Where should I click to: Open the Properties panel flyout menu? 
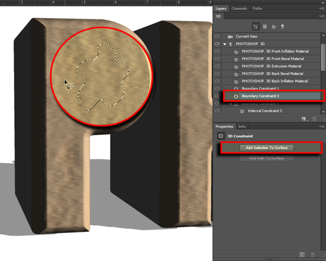(322, 127)
